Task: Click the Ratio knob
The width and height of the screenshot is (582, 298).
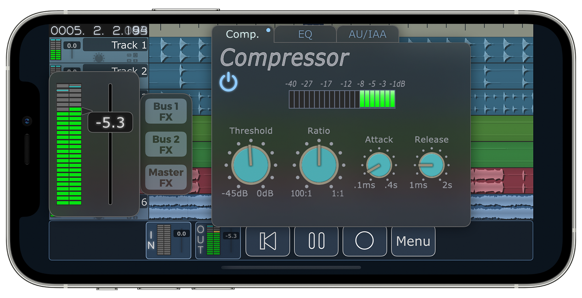Action: coord(319,165)
